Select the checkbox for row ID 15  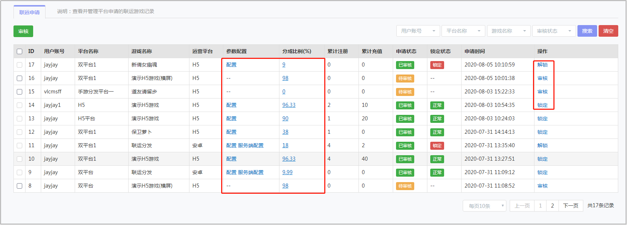(x=20, y=92)
